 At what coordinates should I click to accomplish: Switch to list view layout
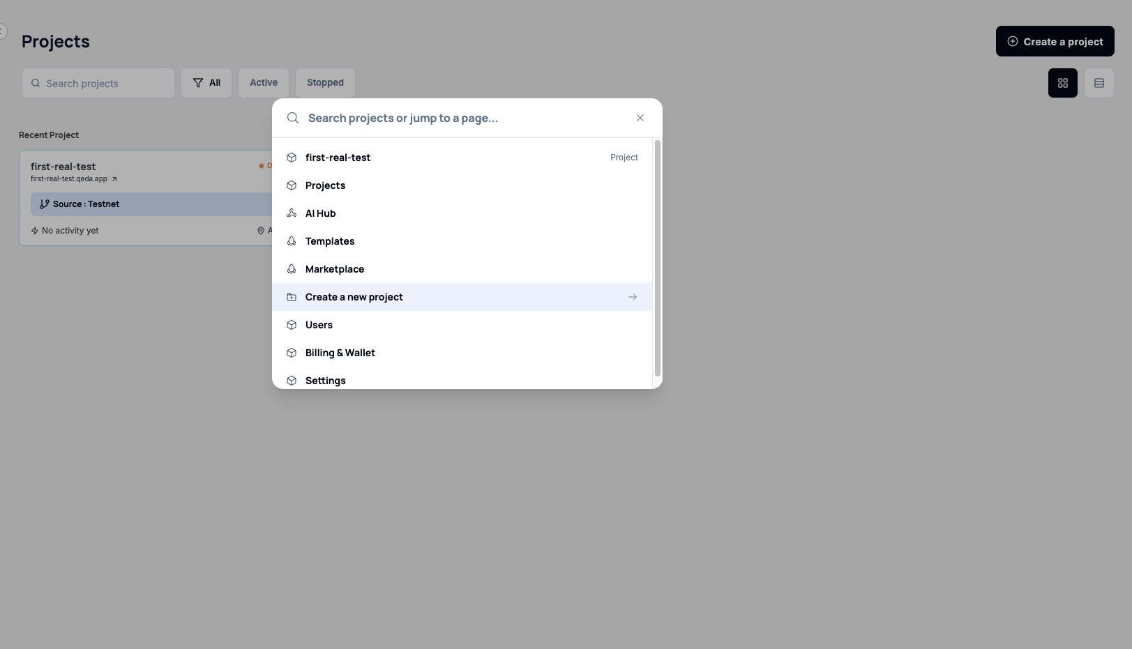pos(1099,83)
